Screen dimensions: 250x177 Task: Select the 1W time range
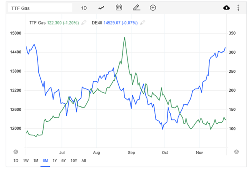coord(26,161)
